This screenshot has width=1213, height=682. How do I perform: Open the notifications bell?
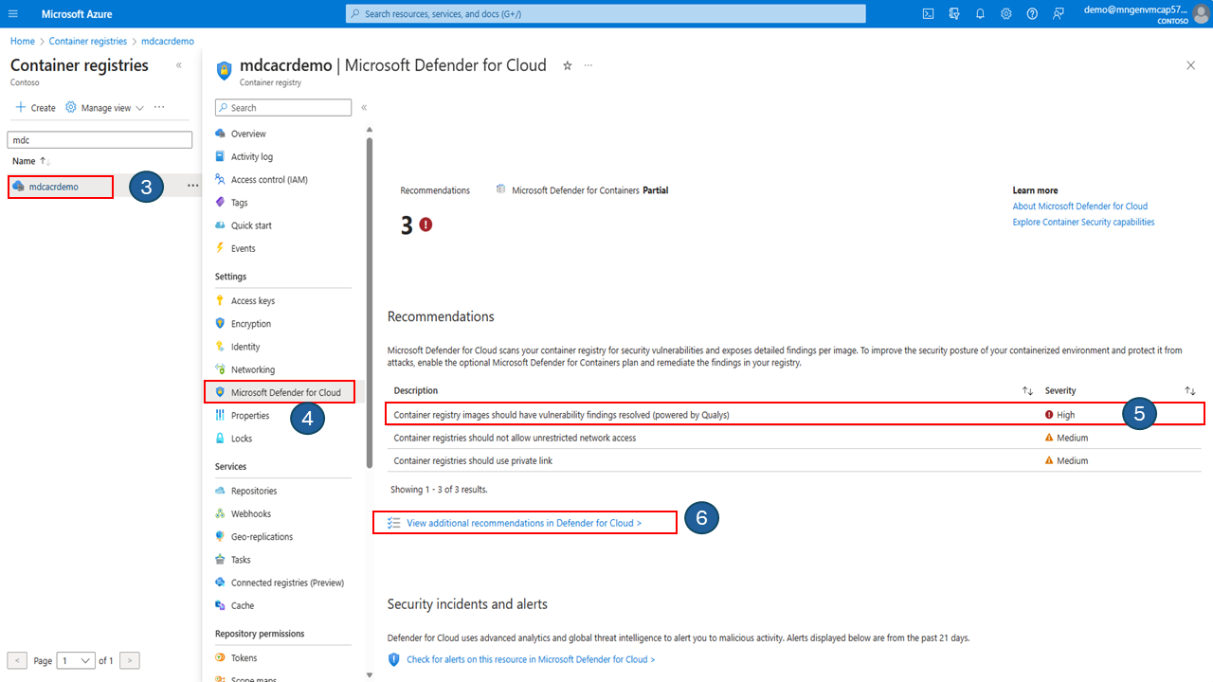(x=980, y=13)
